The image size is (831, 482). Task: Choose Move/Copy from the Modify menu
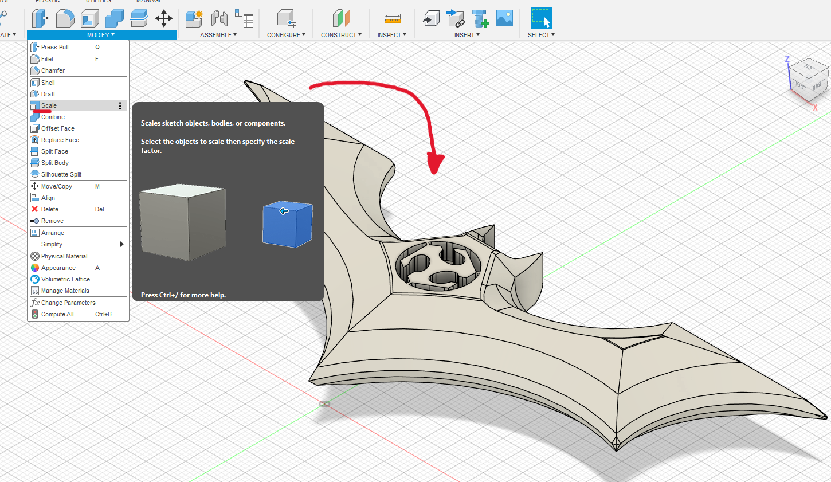coord(77,186)
